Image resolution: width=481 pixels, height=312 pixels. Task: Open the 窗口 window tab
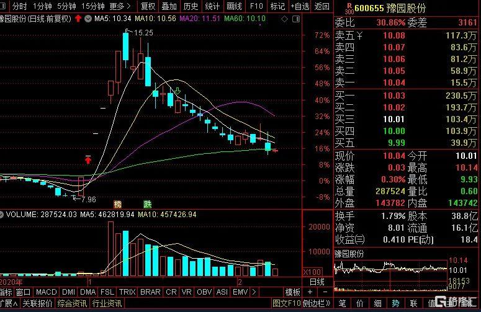[23, 292]
